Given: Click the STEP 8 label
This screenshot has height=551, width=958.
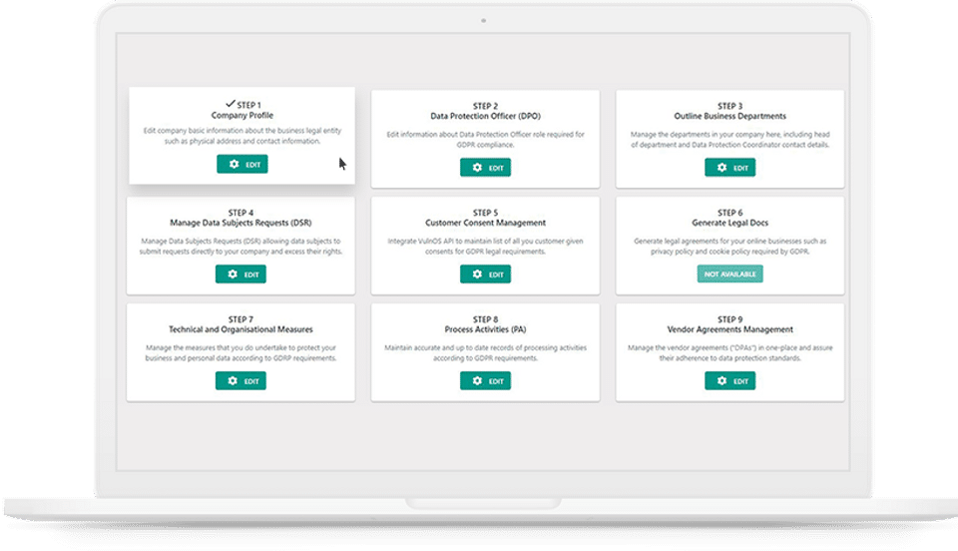Looking at the screenshot, I should [485, 319].
